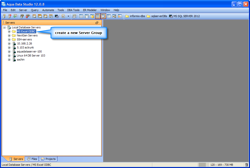This screenshot has height=168, width=250.
Task: Click the 120 : 169 : 730 MB memory text
Action: point(222,165)
